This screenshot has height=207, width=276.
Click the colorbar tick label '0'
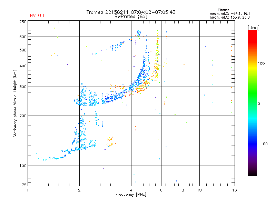[x=258, y=104]
